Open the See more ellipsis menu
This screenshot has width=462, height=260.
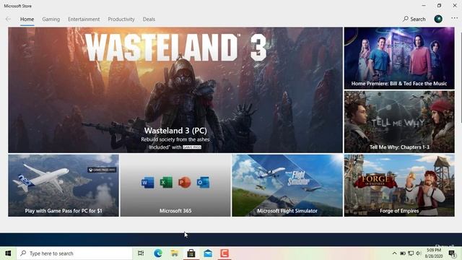click(454, 18)
